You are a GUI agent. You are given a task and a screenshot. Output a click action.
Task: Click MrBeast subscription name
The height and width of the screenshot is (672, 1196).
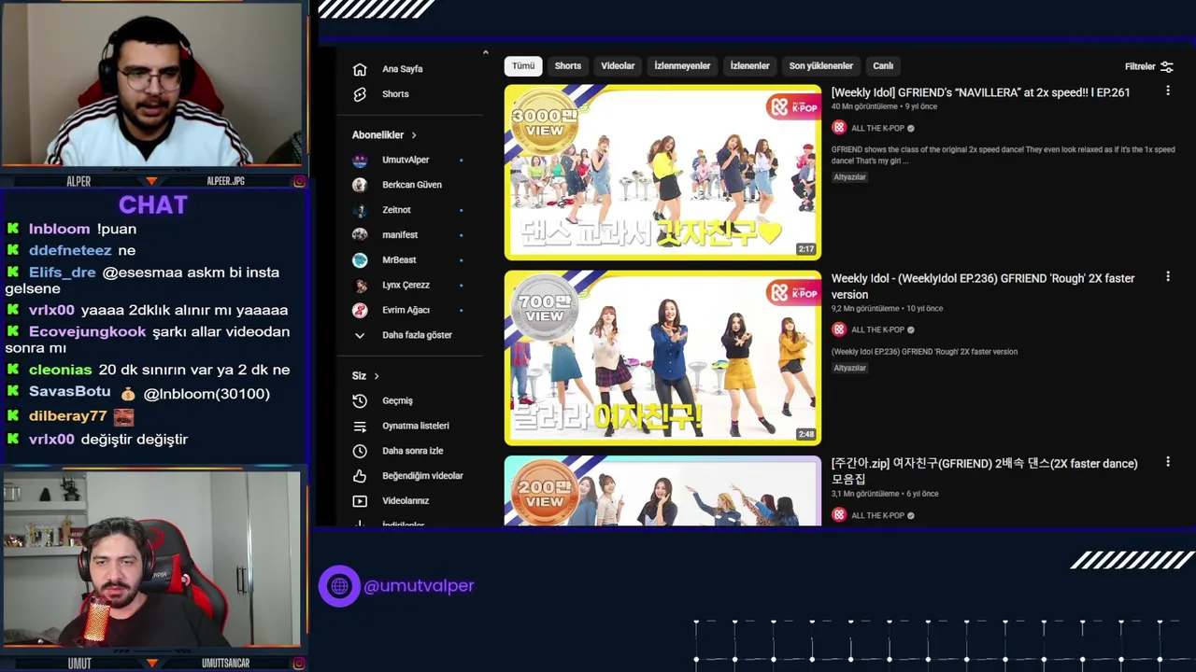click(399, 260)
